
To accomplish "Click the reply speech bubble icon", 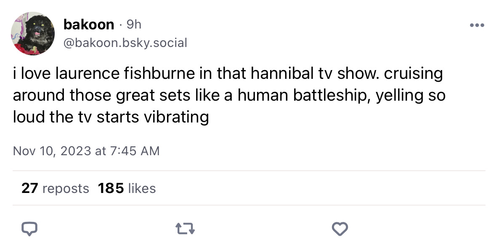I will 29,229.
